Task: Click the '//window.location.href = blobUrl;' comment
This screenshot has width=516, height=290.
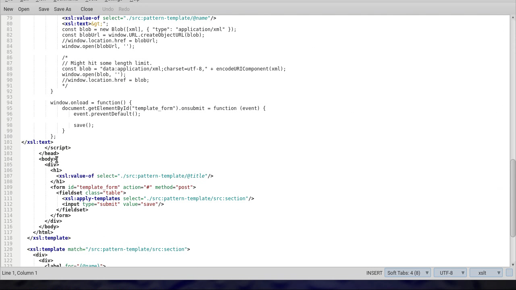Action: (x=110, y=41)
